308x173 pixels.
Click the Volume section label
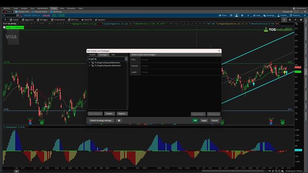pyautogui.click(x=135, y=66)
